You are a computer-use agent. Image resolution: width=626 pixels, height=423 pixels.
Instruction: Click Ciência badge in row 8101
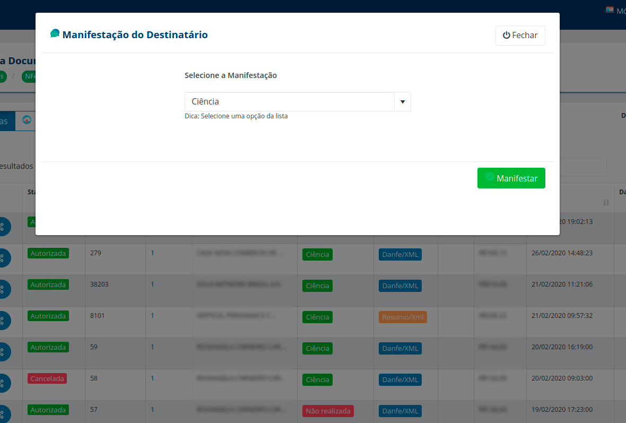317,317
